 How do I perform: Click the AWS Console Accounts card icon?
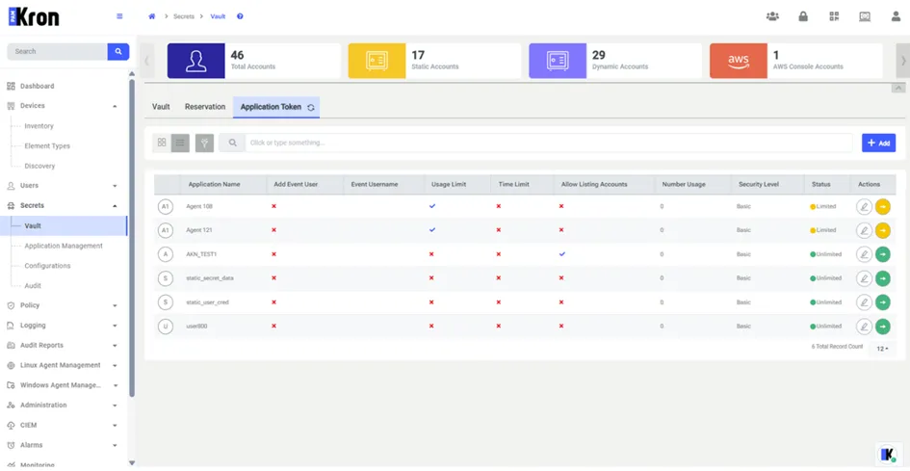739,61
